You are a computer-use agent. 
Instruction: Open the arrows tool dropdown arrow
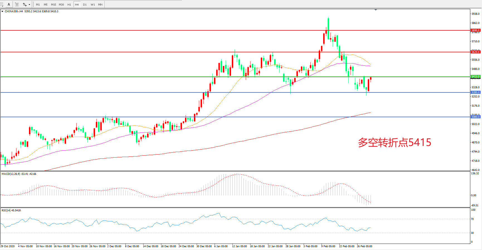29,4
